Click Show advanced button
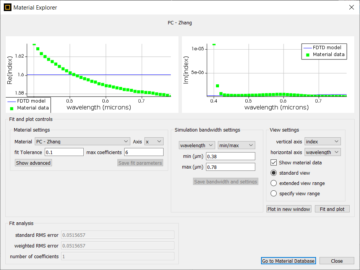This screenshot has width=360, height=270. pos(33,163)
